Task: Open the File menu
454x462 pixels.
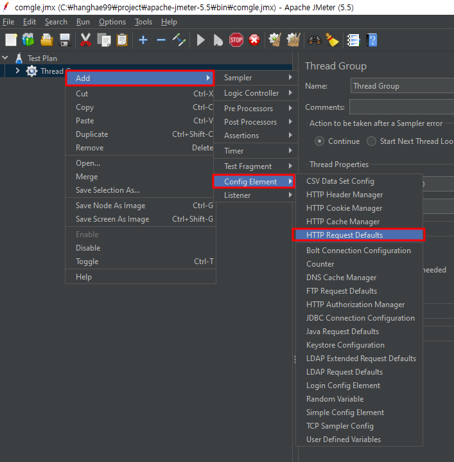Action: tap(8, 22)
